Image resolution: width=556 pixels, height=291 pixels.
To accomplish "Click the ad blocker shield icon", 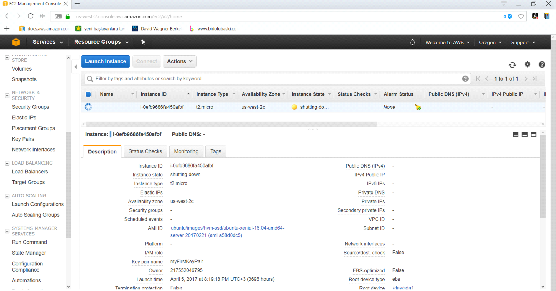I will (x=510, y=17).
